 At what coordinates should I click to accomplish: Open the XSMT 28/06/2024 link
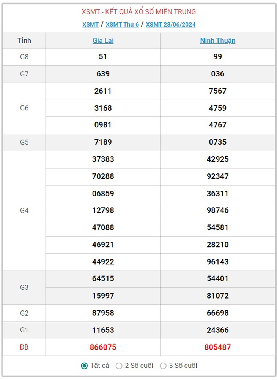171,24
